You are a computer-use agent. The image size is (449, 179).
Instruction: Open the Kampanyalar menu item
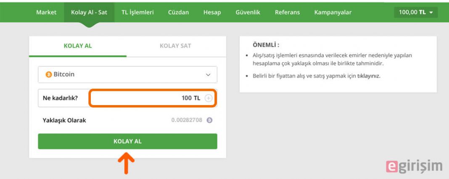pyautogui.click(x=333, y=12)
